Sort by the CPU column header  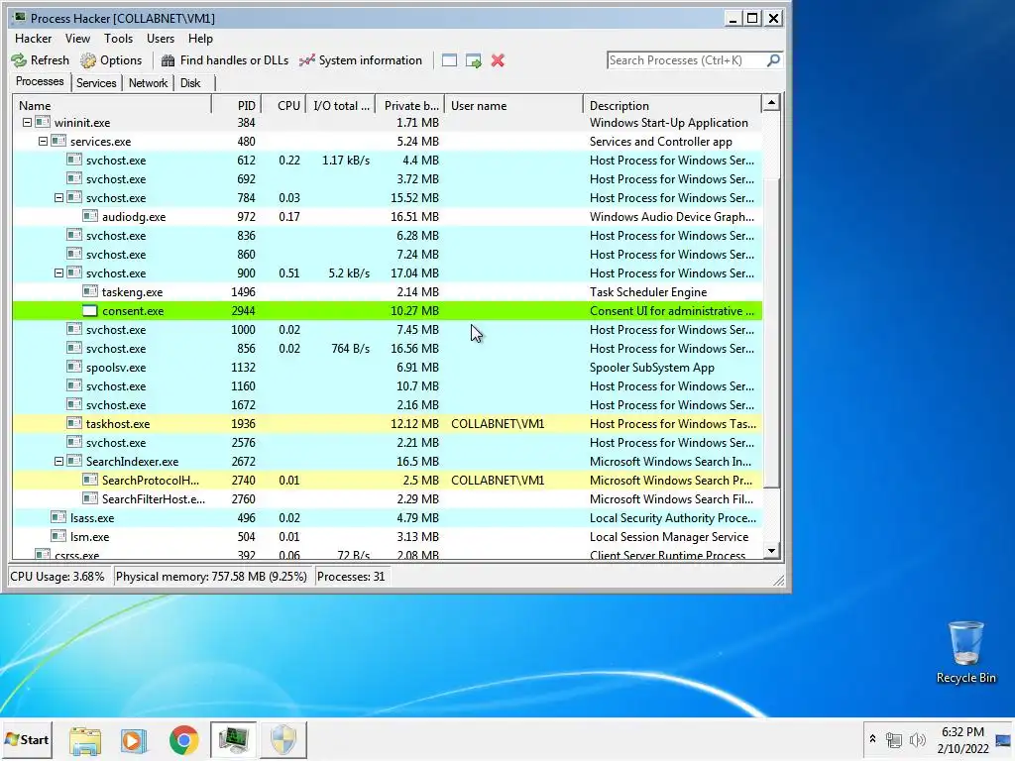(x=283, y=105)
